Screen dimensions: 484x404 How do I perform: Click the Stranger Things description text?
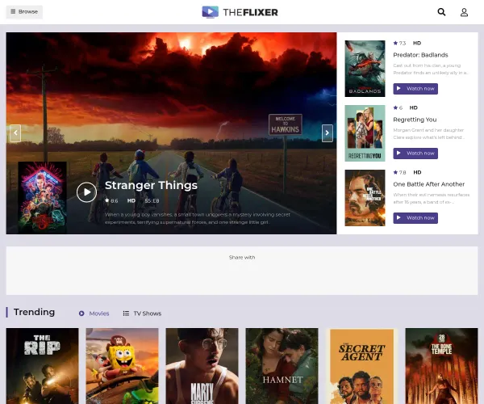point(198,218)
